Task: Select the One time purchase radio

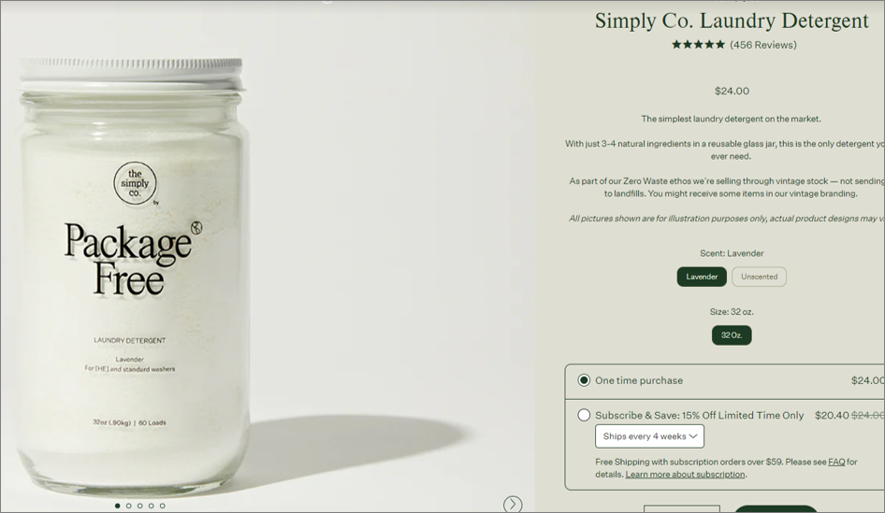Action: (584, 380)
